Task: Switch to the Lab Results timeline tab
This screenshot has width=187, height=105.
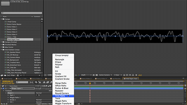Action: pyautogui.click(x=115, y=78)
